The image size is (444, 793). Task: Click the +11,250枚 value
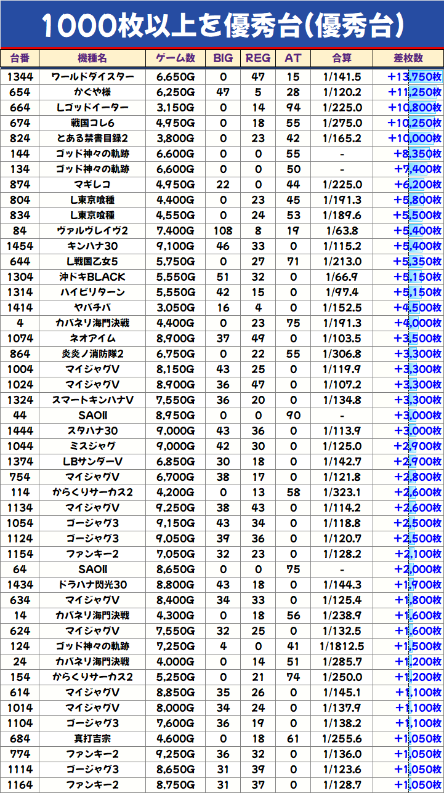414,92
